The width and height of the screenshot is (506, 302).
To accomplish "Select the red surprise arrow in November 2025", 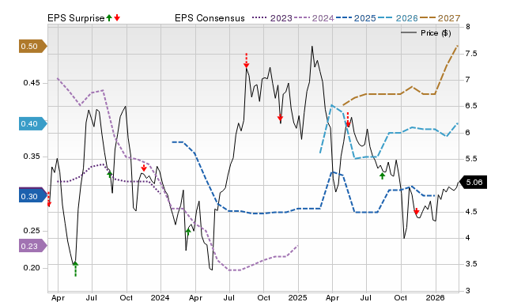I will click(x=417, y=211).
